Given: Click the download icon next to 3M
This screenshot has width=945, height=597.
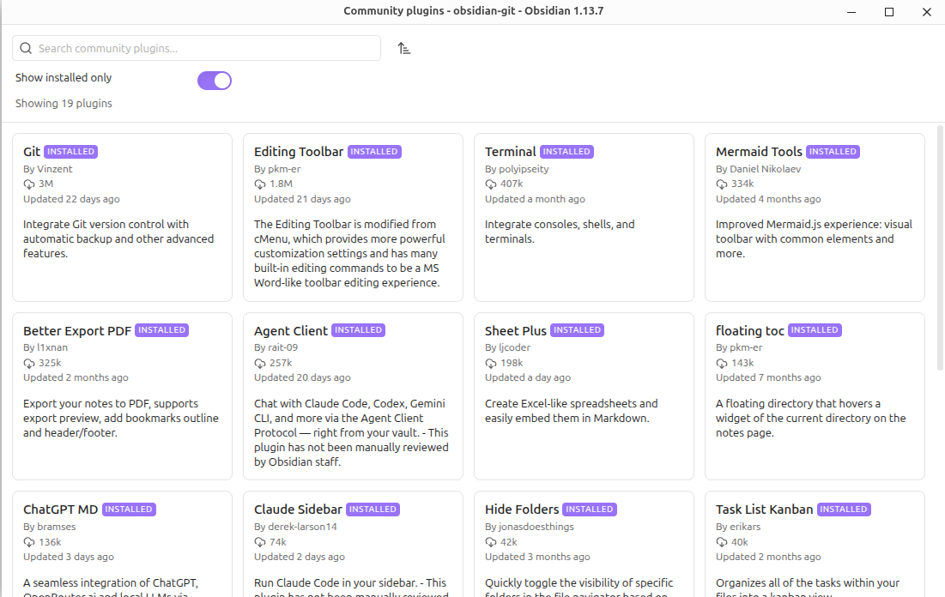Looking at the screenshot, I should [x=29, y=184].
